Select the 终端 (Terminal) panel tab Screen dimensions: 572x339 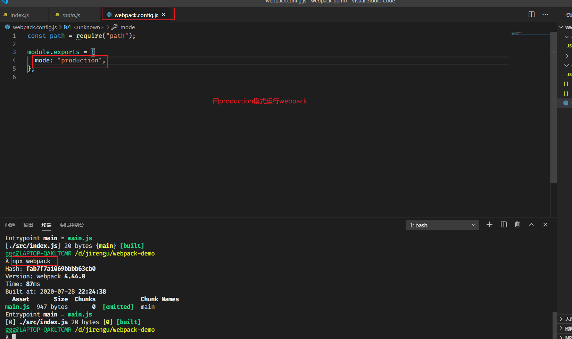(47, 225)
